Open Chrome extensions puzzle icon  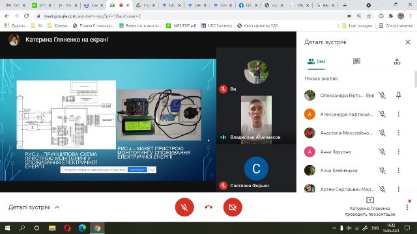[x=391, y=16]
